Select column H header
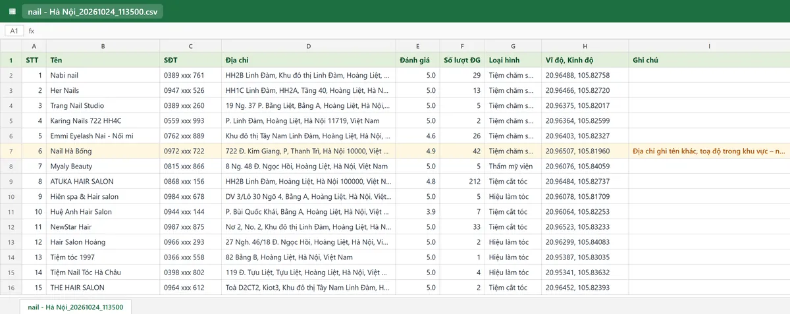This screenshot has height=314, width=790. [585, 46]
